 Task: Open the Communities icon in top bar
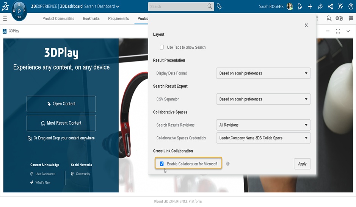[x=340, y=6]
